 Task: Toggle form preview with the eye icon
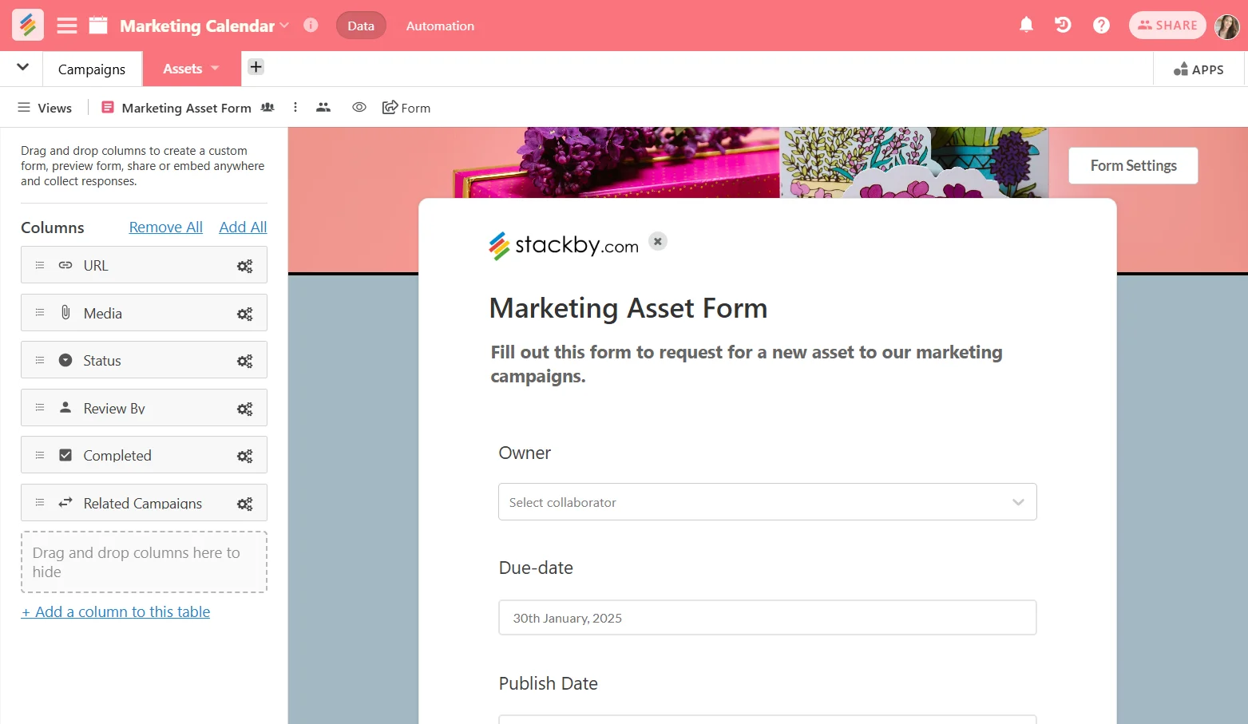pyautogui.click(x=359, y=106)
